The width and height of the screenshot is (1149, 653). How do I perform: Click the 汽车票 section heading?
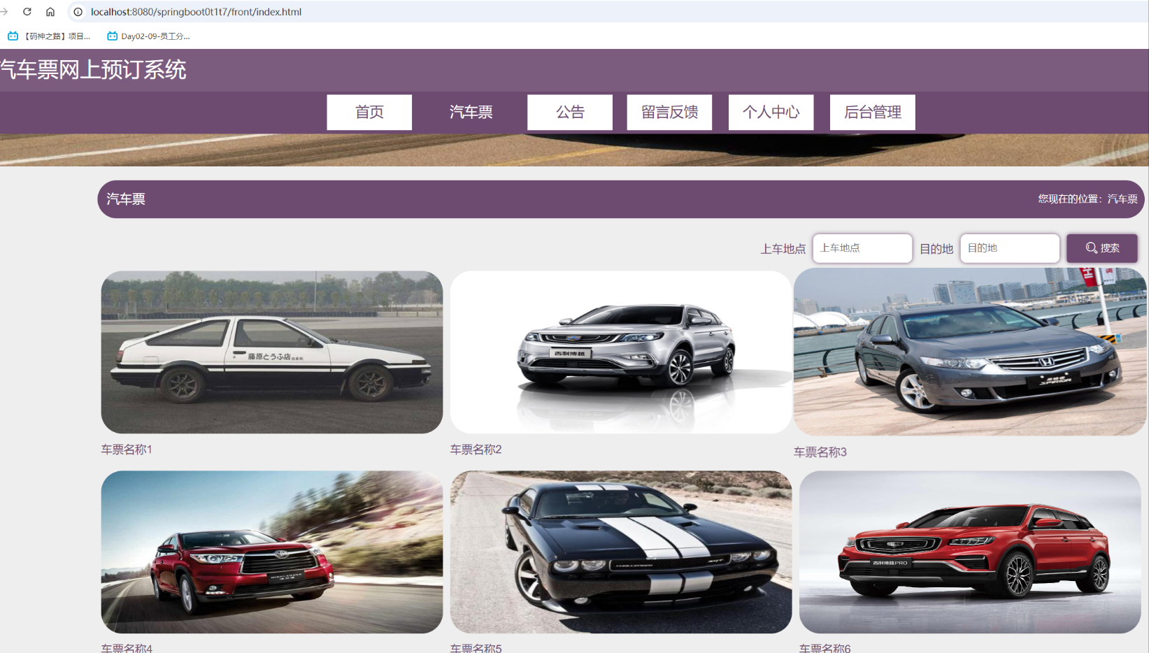click(x=126, y=199)
